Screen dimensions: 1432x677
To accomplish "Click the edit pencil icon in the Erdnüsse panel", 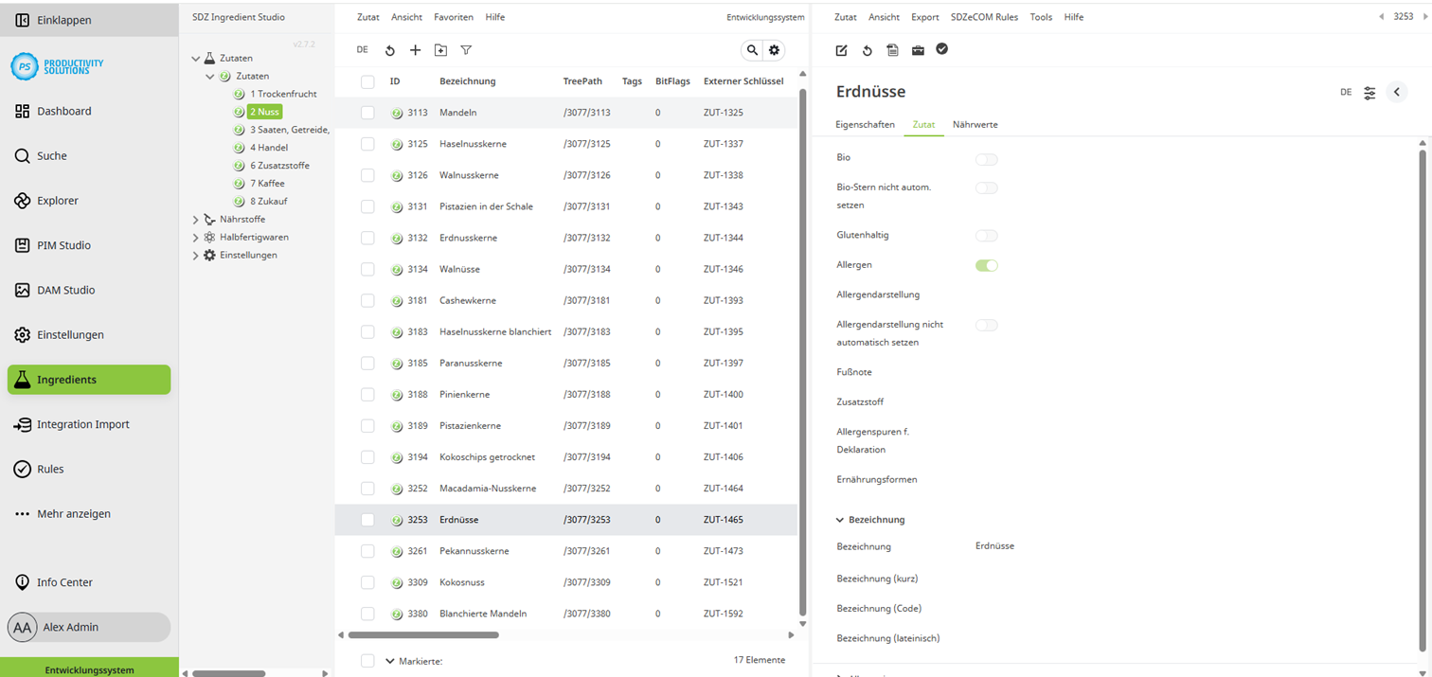I will (841, 51).
